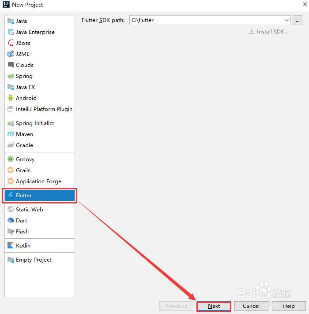Select the Static Web globe icon
The height and width of the screenshot is (314, 309).
[11, 210]
